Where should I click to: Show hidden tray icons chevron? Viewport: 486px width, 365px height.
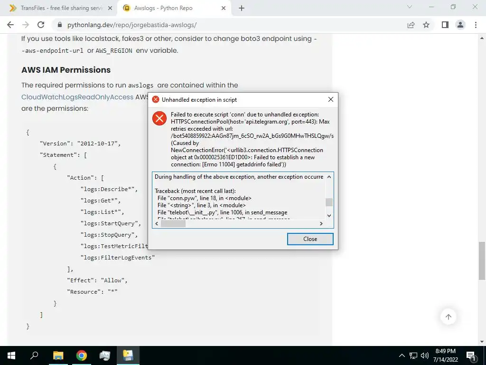pyautogui.click(x=402, y=355)
